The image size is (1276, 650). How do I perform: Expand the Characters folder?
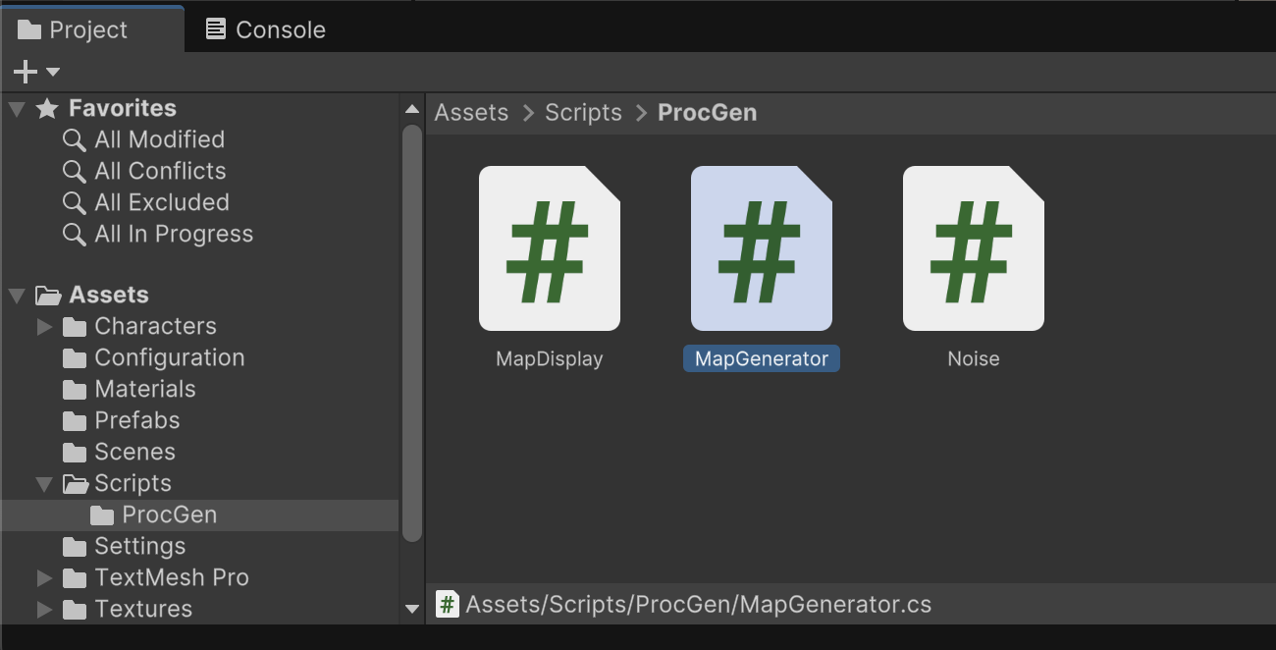[44, 326]
